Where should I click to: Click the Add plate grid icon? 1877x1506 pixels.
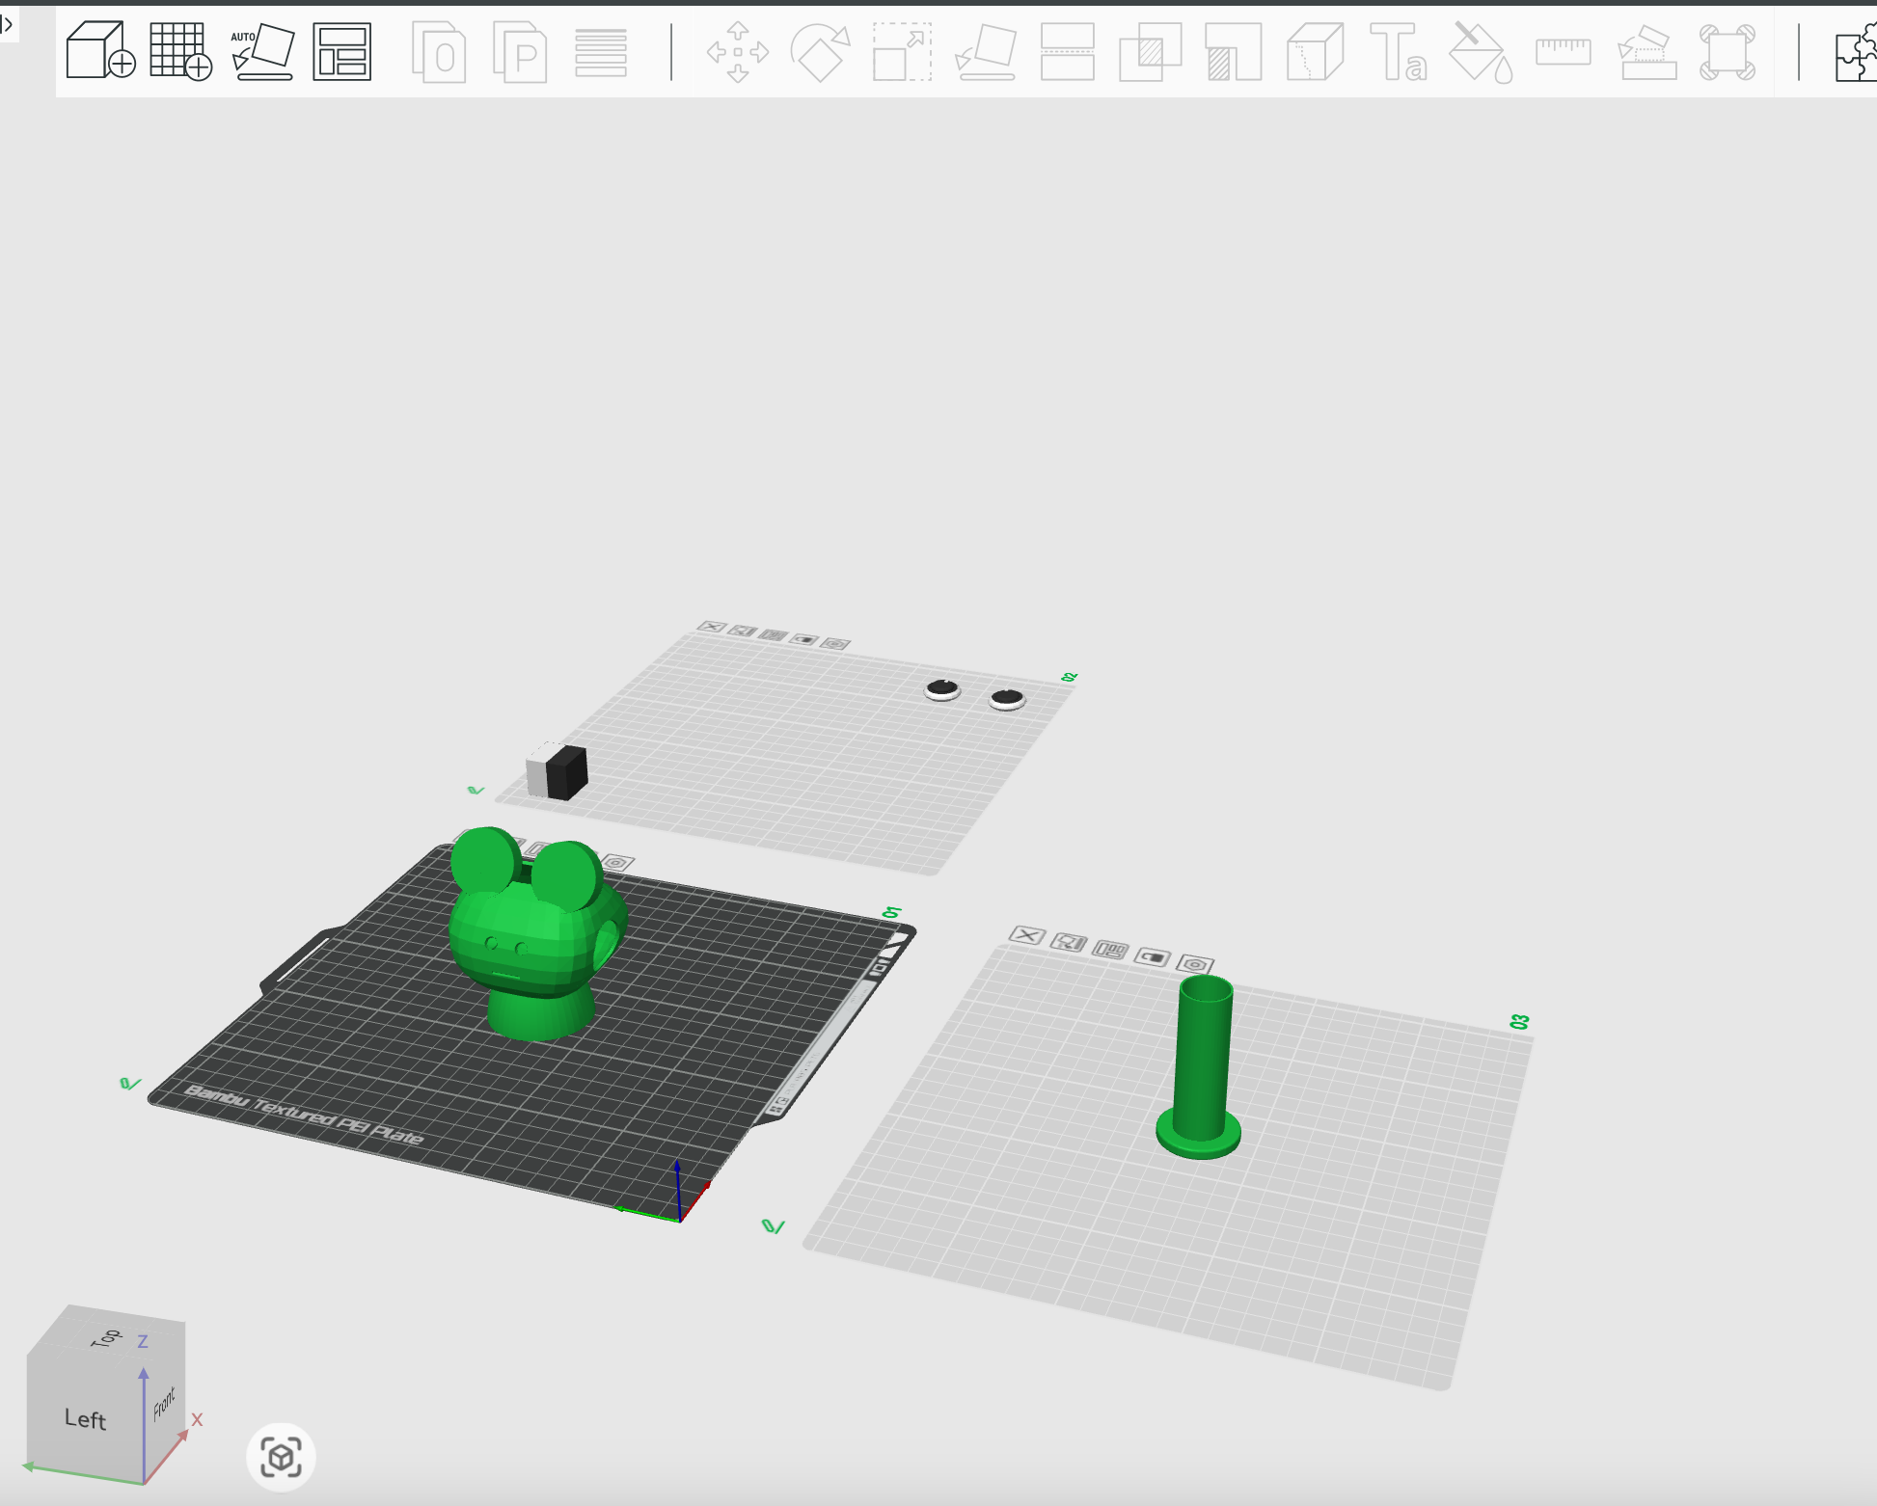click(181, 50)
